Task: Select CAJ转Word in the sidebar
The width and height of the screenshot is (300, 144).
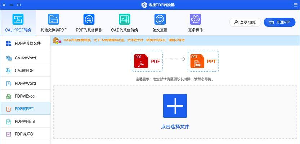Action: 25,58
